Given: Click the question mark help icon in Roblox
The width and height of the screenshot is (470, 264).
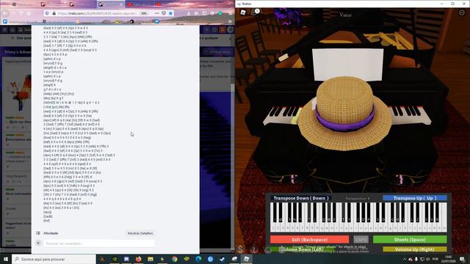Looking at the screenshot, I should tap(254, 249).
